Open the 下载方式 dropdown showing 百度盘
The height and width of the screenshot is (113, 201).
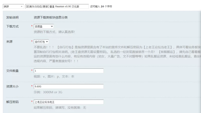(44, 26)
